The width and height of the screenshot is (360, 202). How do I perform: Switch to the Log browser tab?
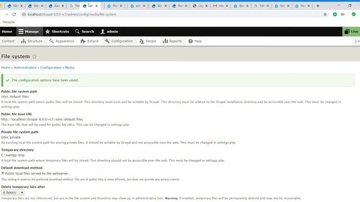[200, 6]
